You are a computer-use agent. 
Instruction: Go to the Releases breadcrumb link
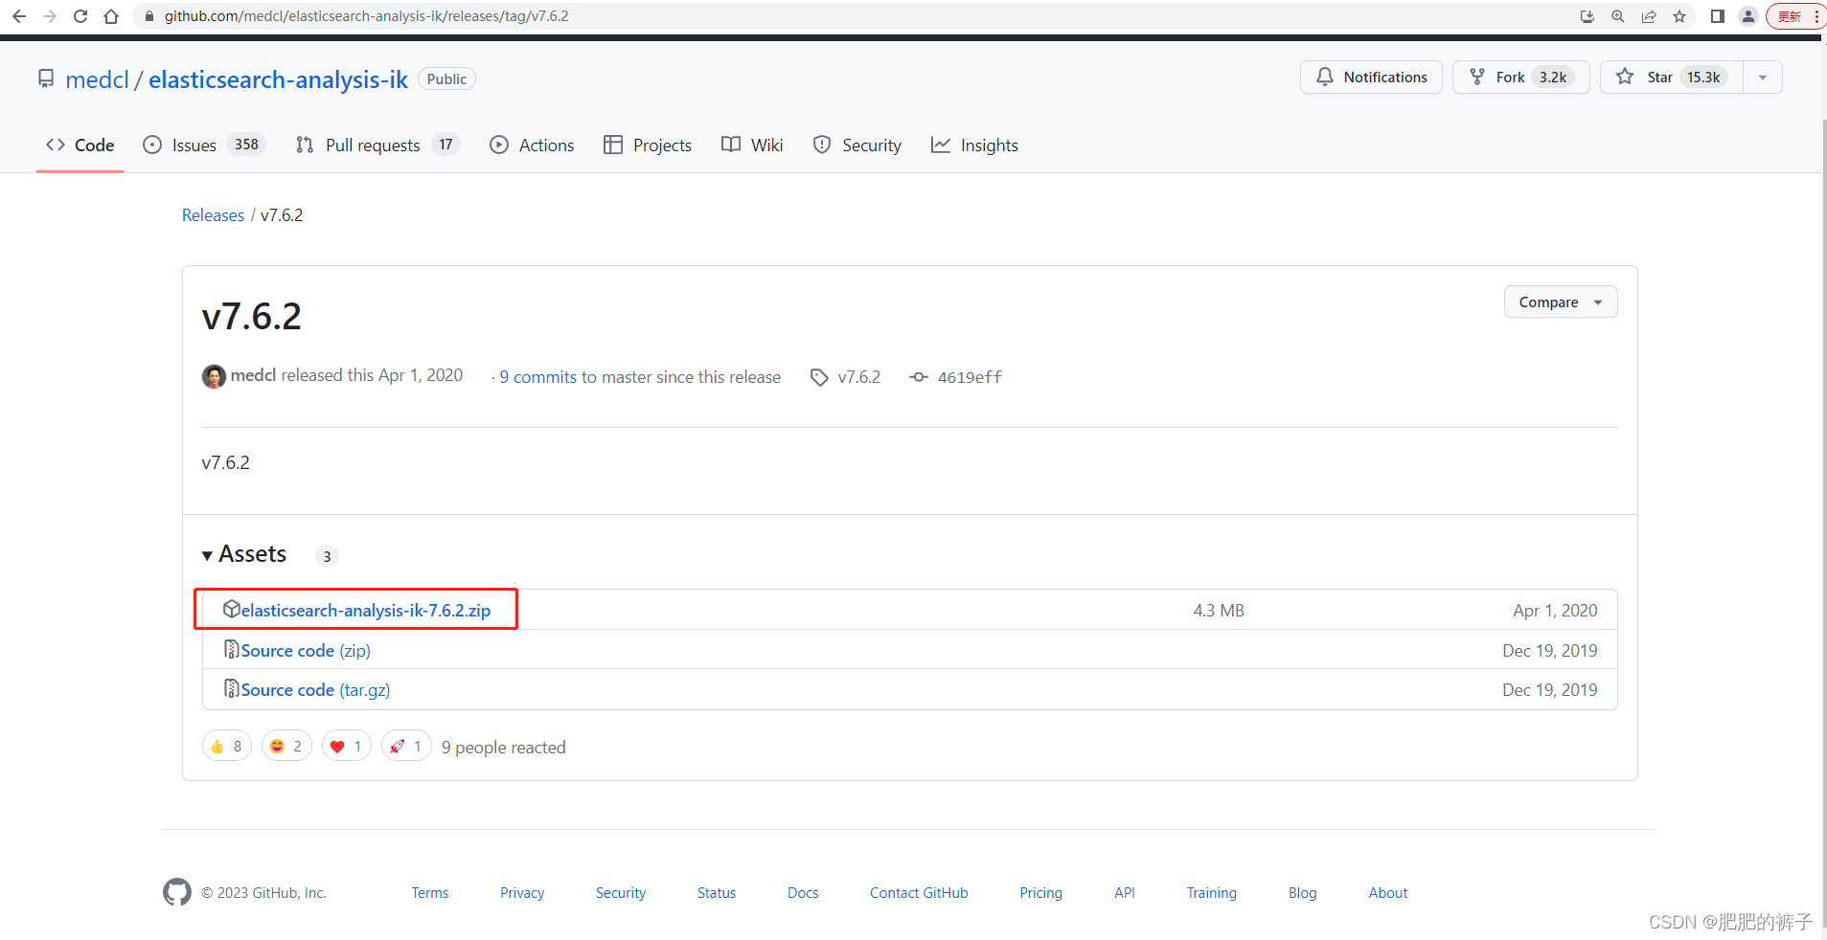click(x=213, y=215)
